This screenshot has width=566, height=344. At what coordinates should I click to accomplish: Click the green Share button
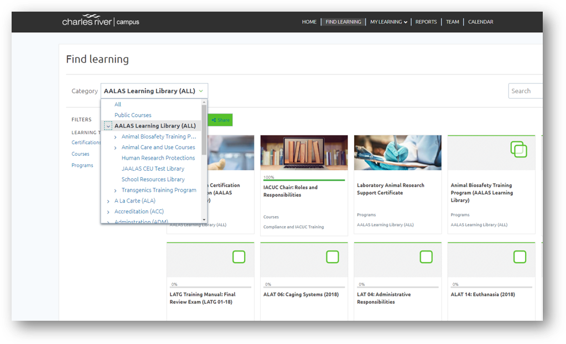(x=220, y=120)
